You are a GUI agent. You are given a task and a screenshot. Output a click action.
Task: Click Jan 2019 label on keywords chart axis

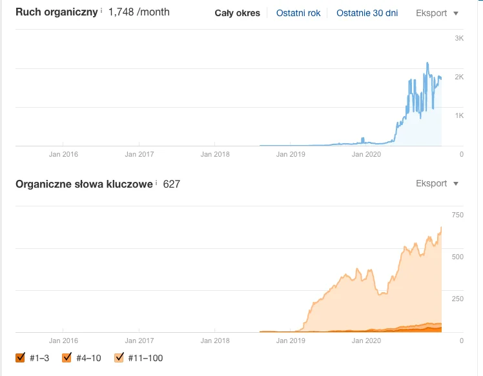(291, 341)
